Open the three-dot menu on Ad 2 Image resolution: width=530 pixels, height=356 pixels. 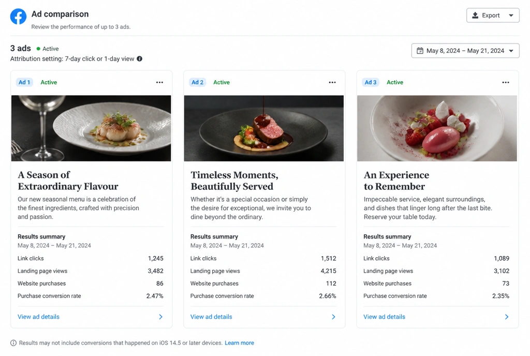click(x=332, y=82)
